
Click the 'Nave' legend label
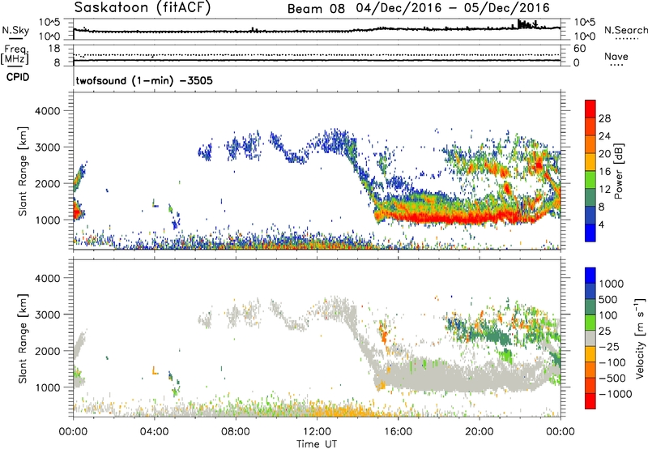[x=616, y=56]
